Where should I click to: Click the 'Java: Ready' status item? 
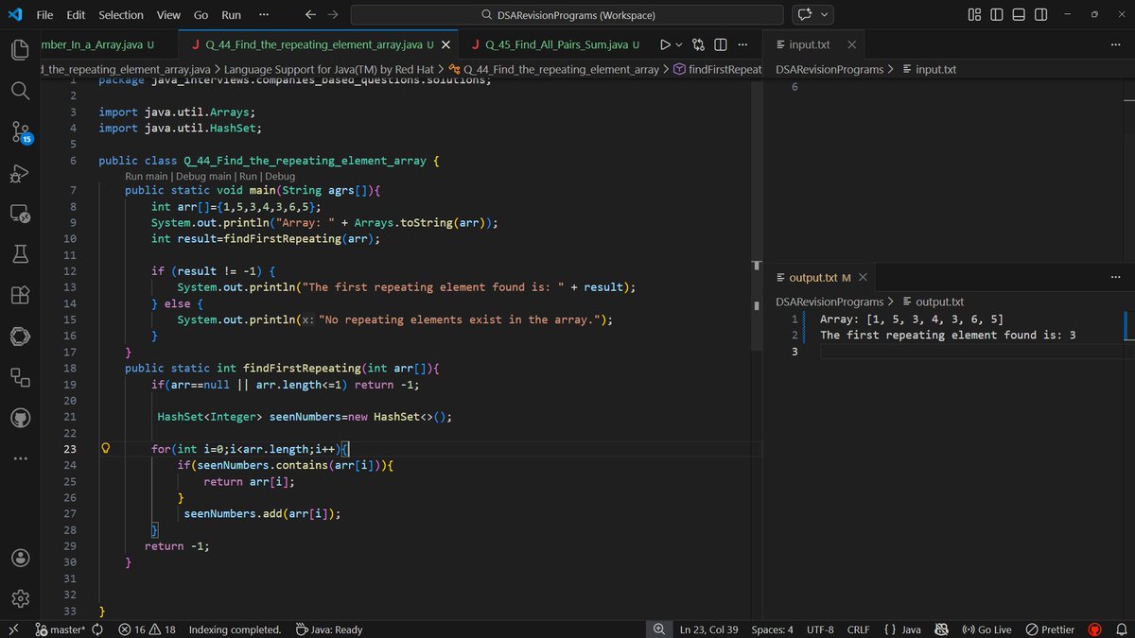pyautogui.click(x=329, y=629)
